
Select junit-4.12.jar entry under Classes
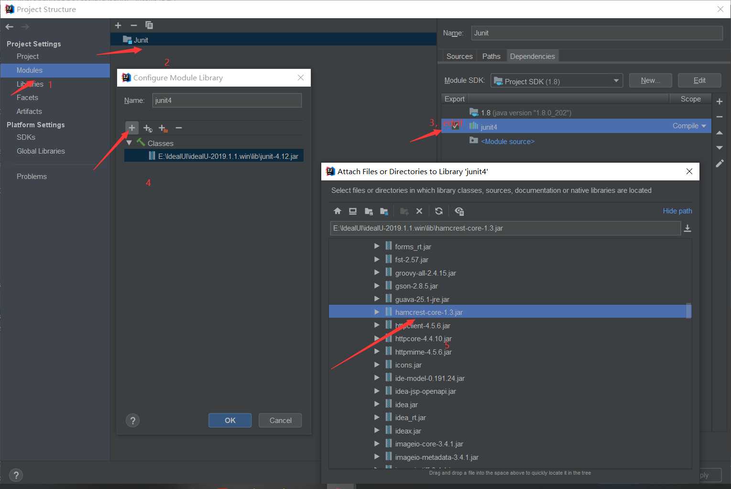[214, 156]
